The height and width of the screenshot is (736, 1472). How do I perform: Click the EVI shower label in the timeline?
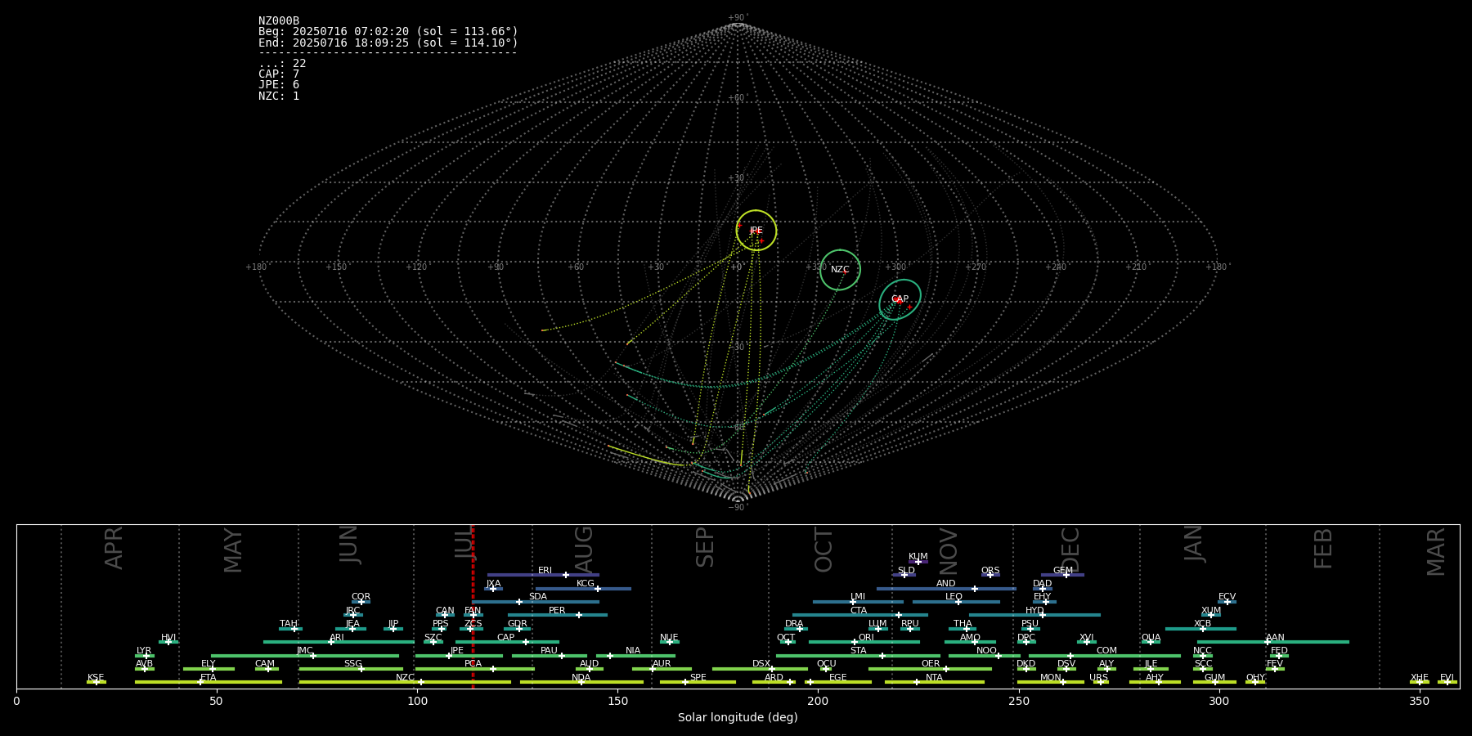click(1447, 677)
